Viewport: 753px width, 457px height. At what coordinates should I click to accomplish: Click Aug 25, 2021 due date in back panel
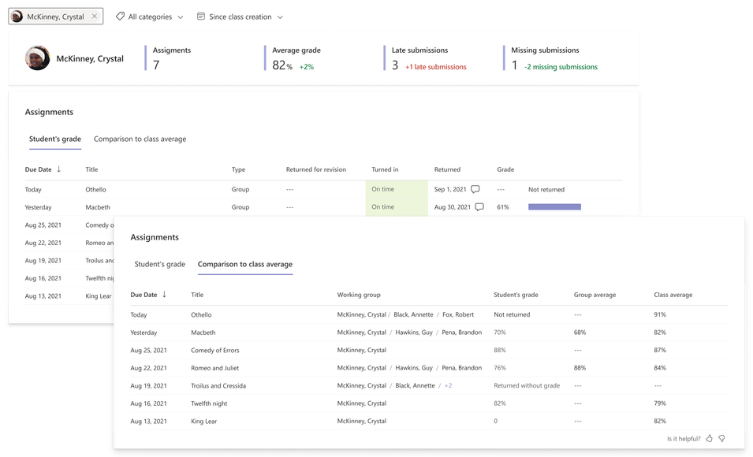click(x=43, y=225)
